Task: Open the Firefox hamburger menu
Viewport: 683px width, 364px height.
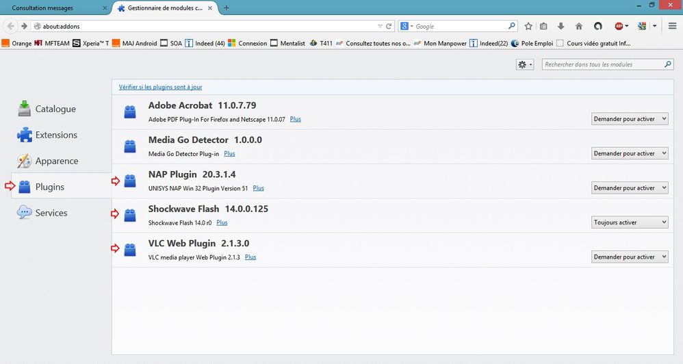Action: [672, 26]
